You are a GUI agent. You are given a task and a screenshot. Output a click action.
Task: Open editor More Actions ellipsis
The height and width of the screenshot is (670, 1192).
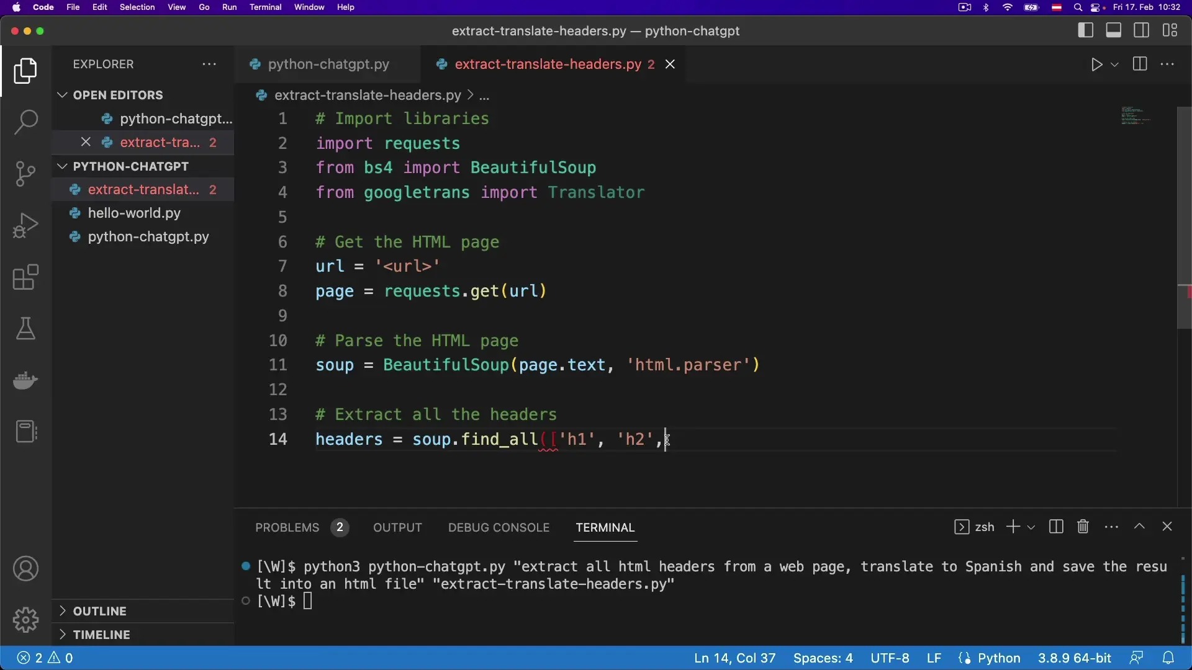coord(1168,65)
